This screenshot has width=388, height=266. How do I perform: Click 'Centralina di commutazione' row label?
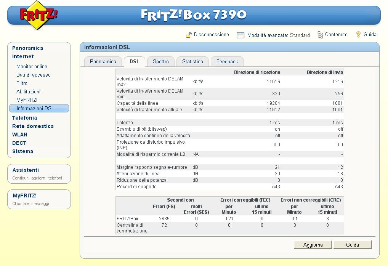pos(132,228)
